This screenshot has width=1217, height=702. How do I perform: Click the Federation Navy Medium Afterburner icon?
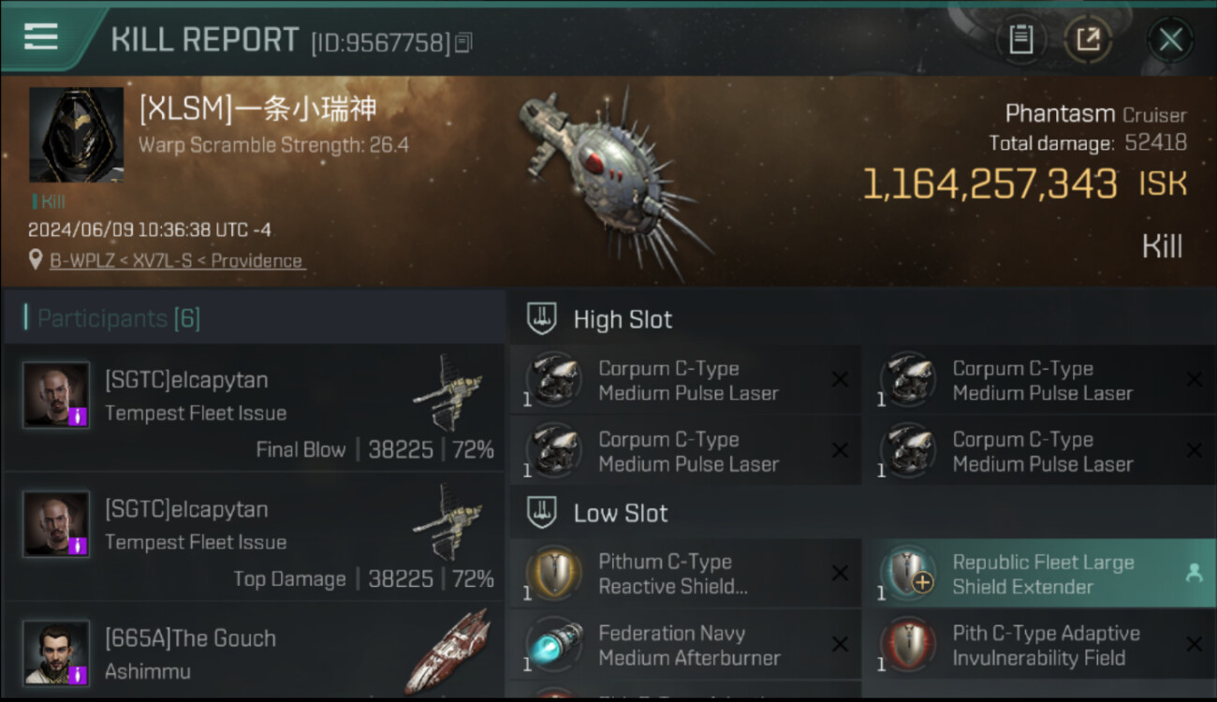[x=553, y=645]
